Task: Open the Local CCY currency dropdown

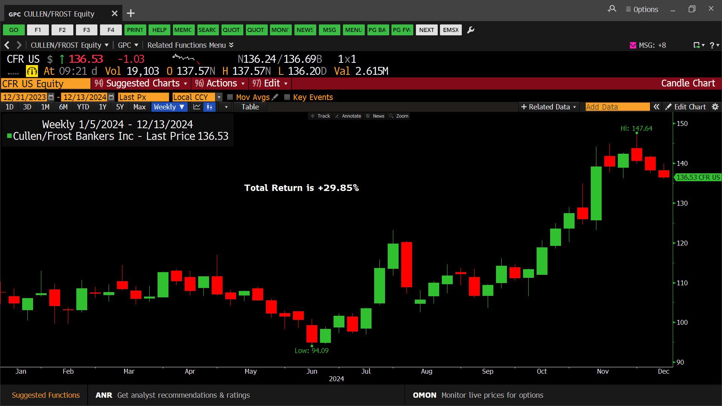Action: [219, 97]
